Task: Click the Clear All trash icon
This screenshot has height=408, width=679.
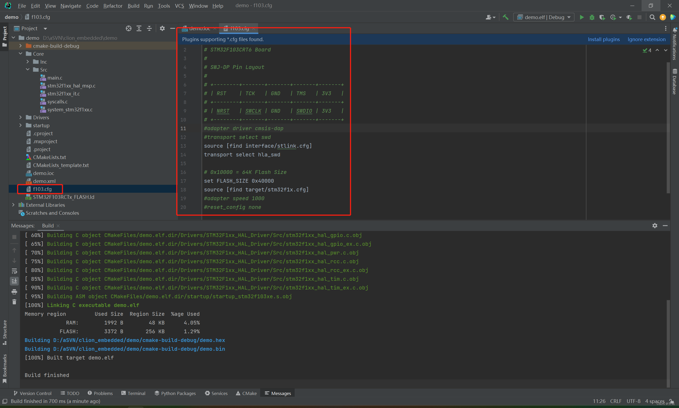Action: pos(14,302)
